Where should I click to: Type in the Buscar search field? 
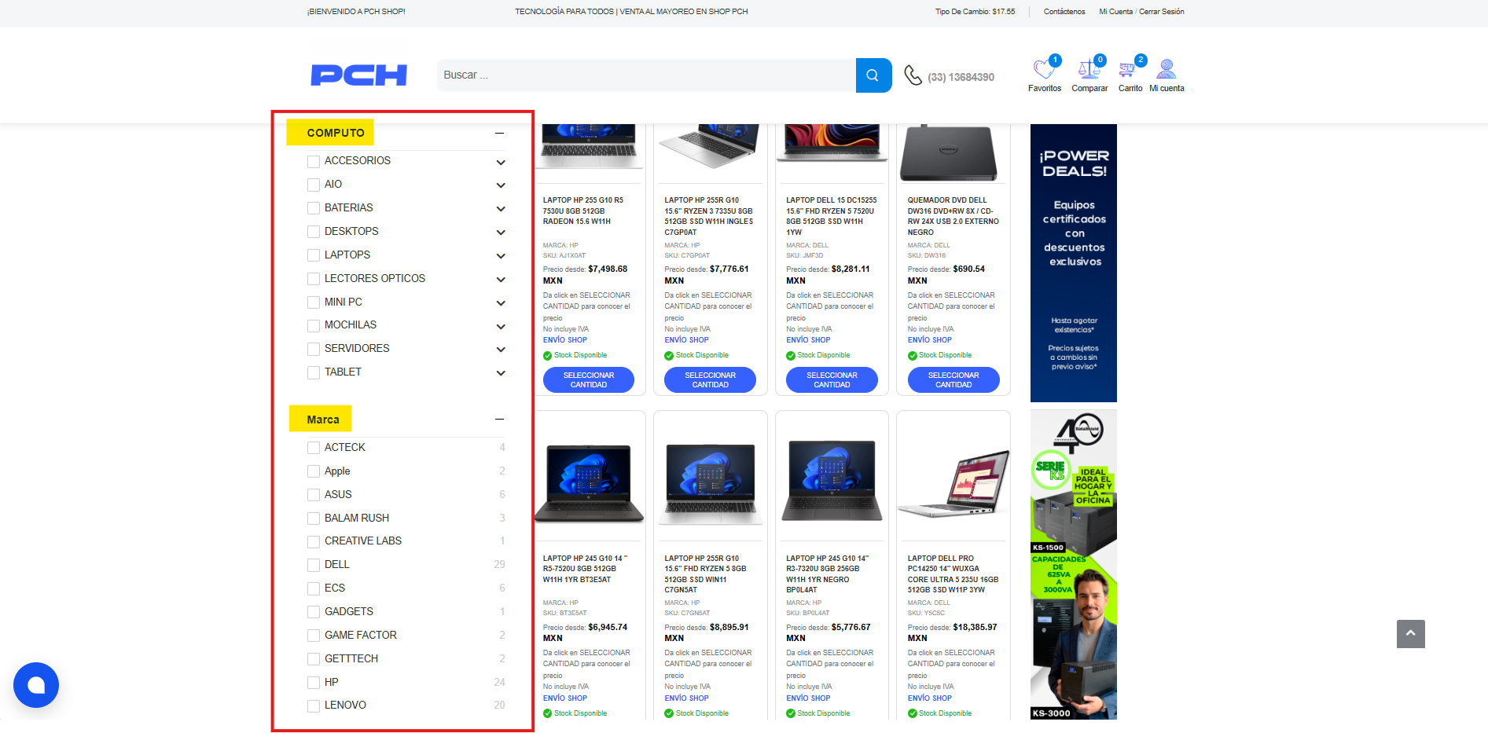645,75
